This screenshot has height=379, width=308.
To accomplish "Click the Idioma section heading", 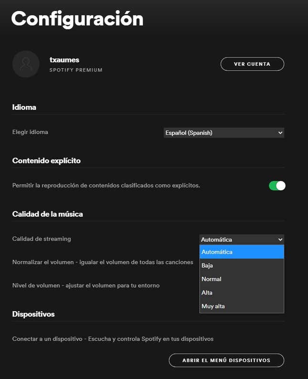I will click(24, 107).
